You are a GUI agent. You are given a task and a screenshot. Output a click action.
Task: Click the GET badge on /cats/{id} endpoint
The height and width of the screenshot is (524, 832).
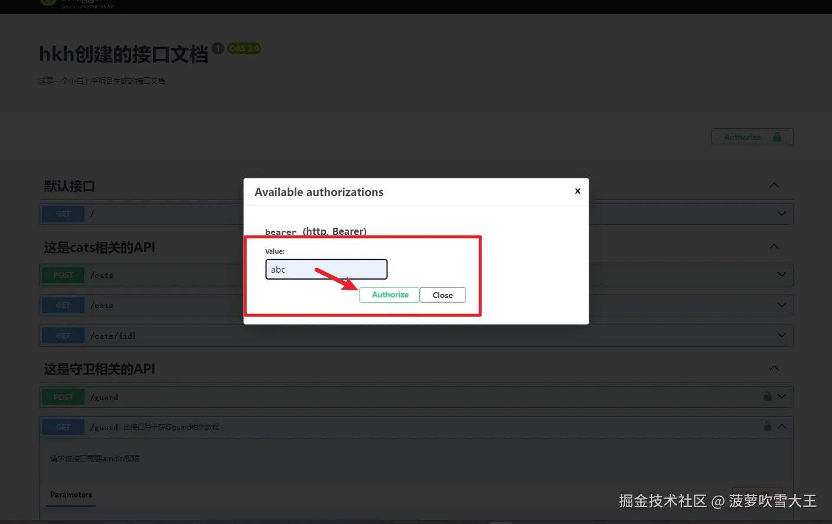63,335
